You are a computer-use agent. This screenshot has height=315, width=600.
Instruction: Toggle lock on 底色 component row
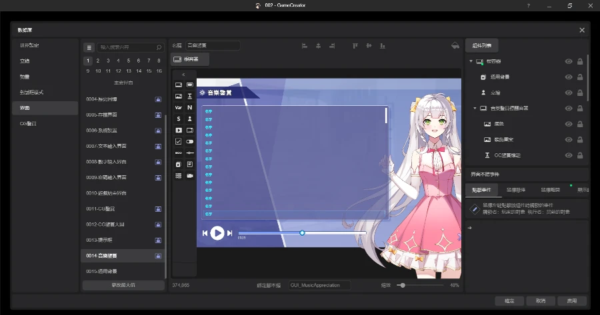[580, 124]
